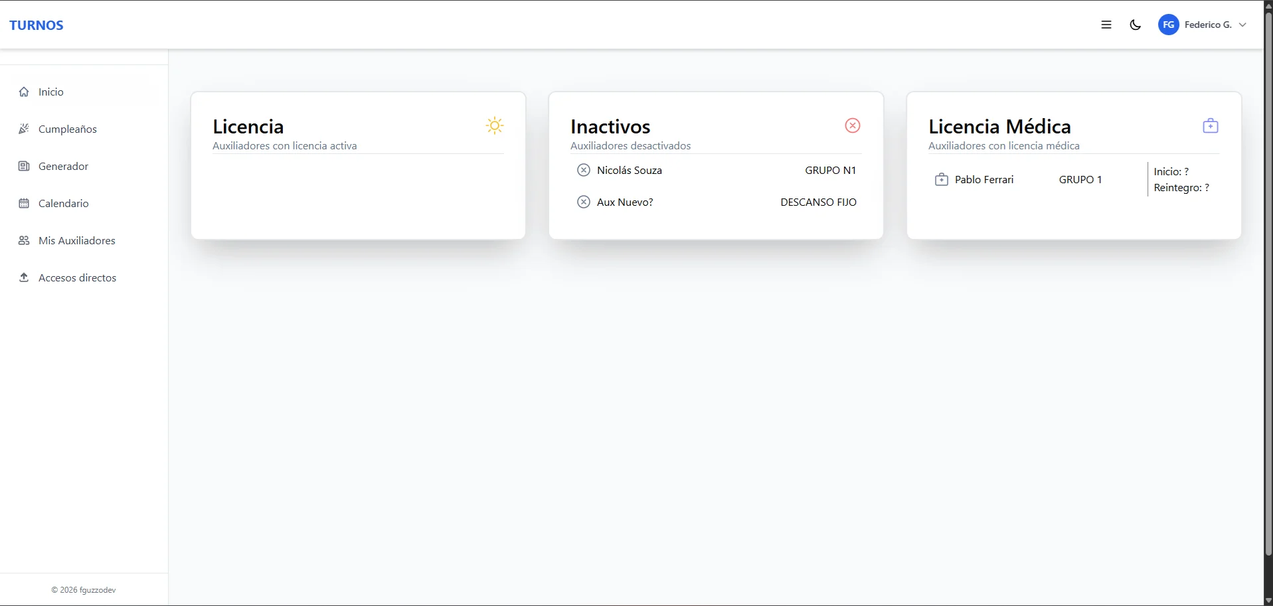Click the medical bag icon beside Pablo Ferrari
The height and width of the screenshot is (606, 1273).
click(x=942, y=179)
